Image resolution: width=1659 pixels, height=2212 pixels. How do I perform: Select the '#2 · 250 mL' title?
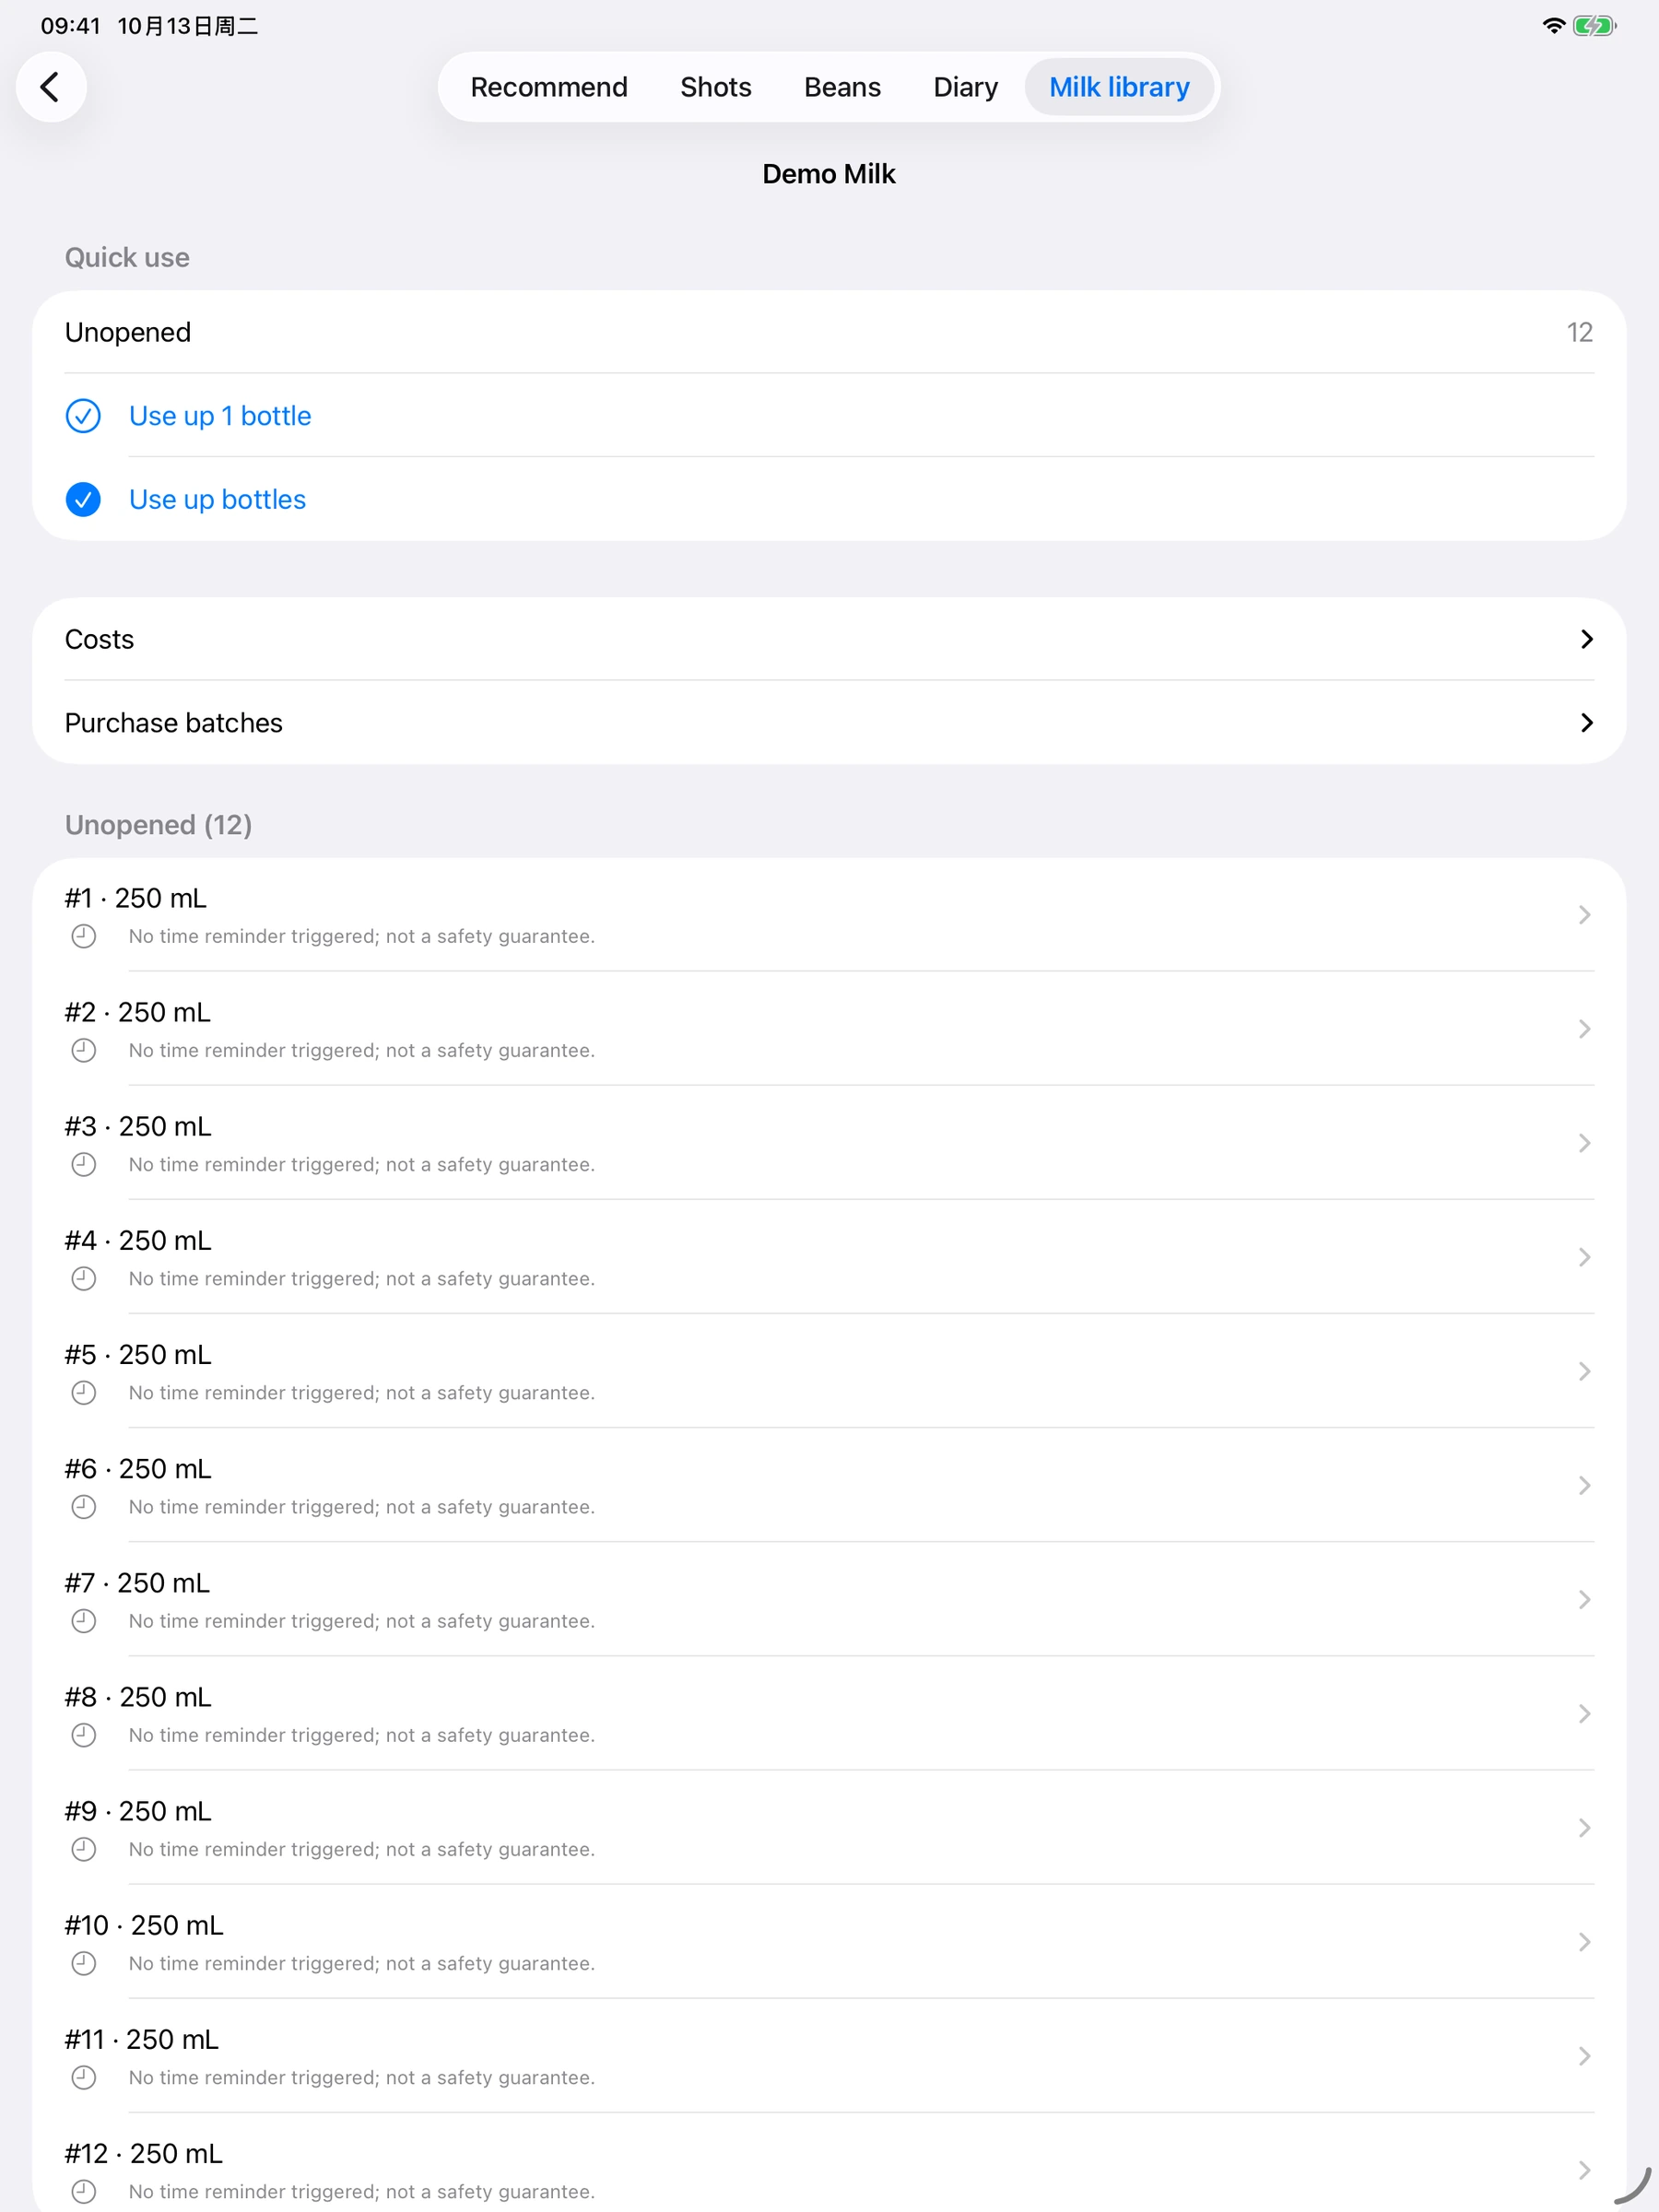coord(138,1012)
